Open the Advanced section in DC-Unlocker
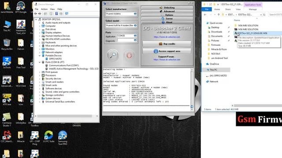The width and height of the screenshot is (282, 158). [x=167, y=11]
